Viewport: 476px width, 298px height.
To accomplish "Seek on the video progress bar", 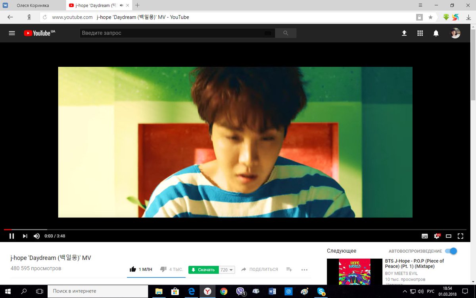I will 235,229.
